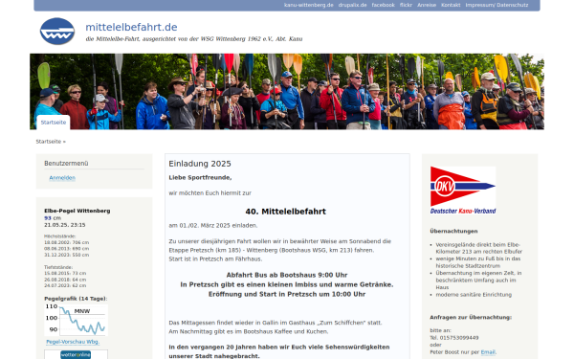Viewport: 574px width, 359px height.
Task: Click the Elbe-Pegel Wittenberg label
Action: pos(77,211)
